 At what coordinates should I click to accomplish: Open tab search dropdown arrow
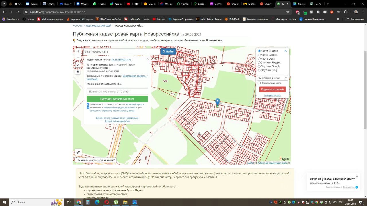(x=4, y=4)
